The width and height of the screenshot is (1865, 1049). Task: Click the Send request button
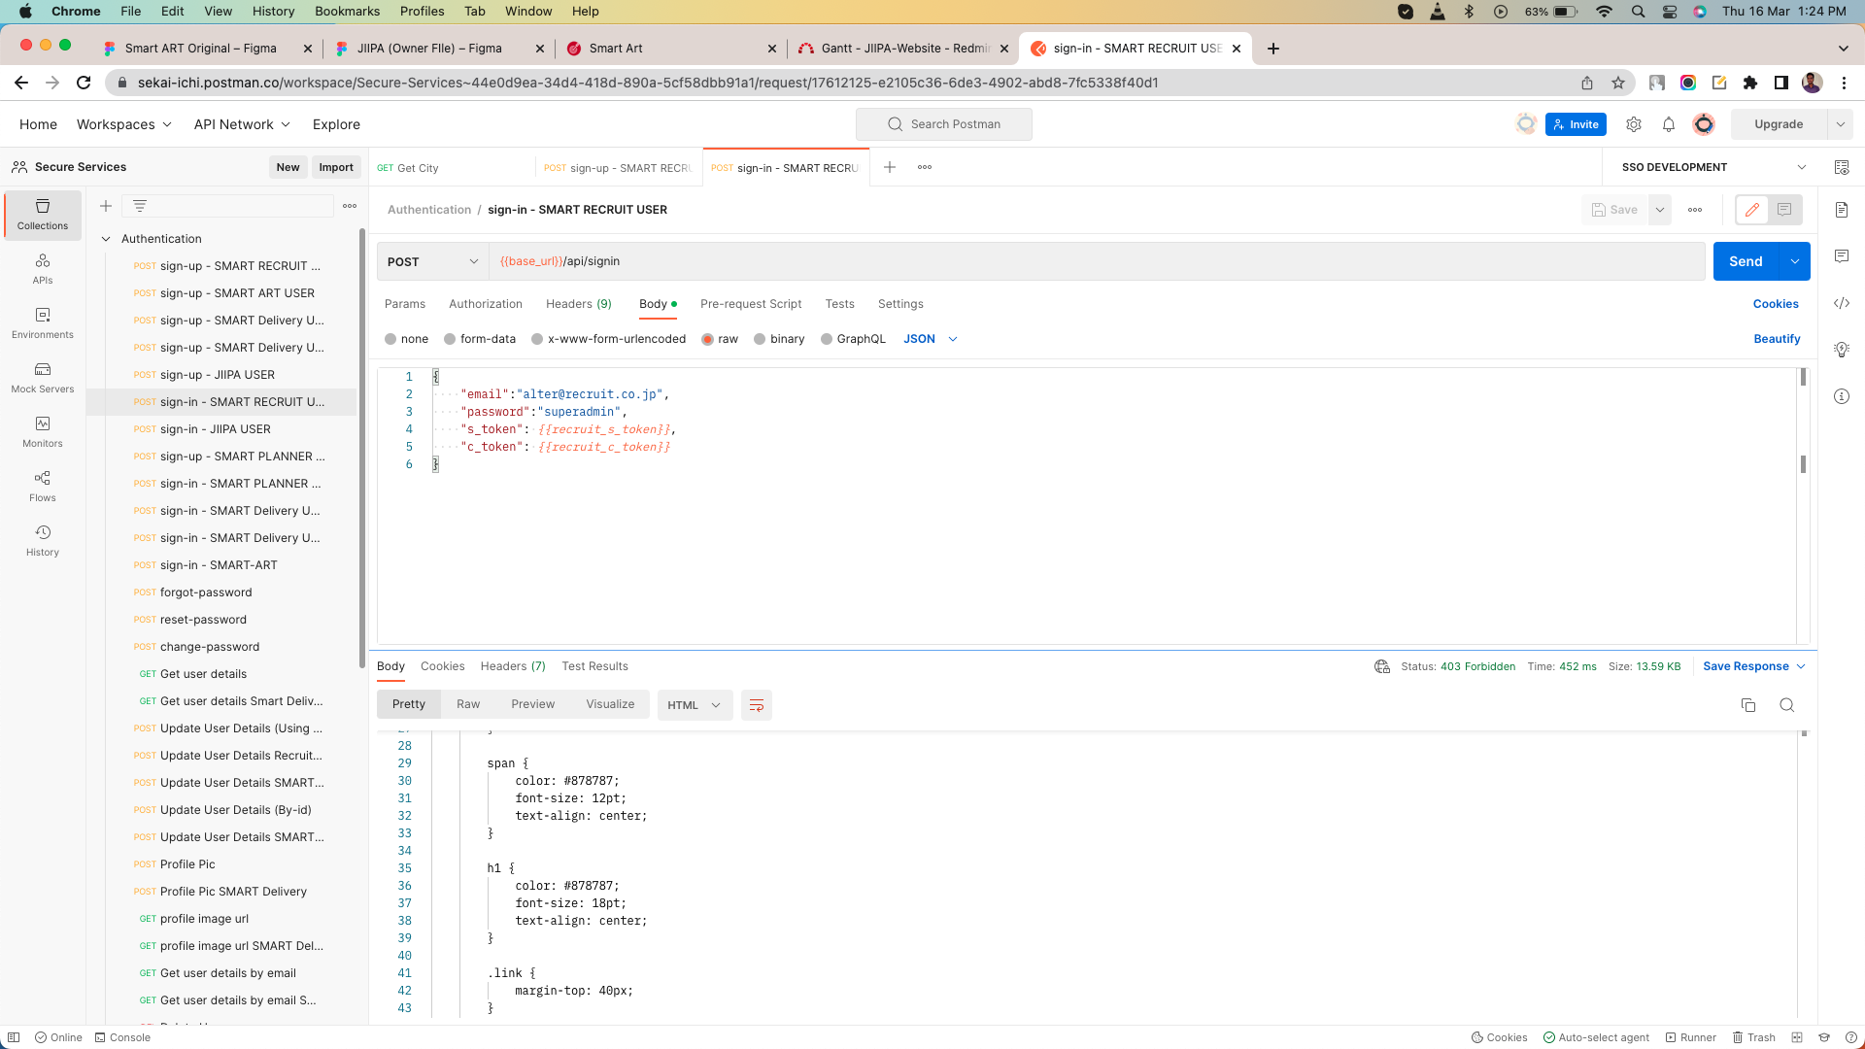point(1746,262)
